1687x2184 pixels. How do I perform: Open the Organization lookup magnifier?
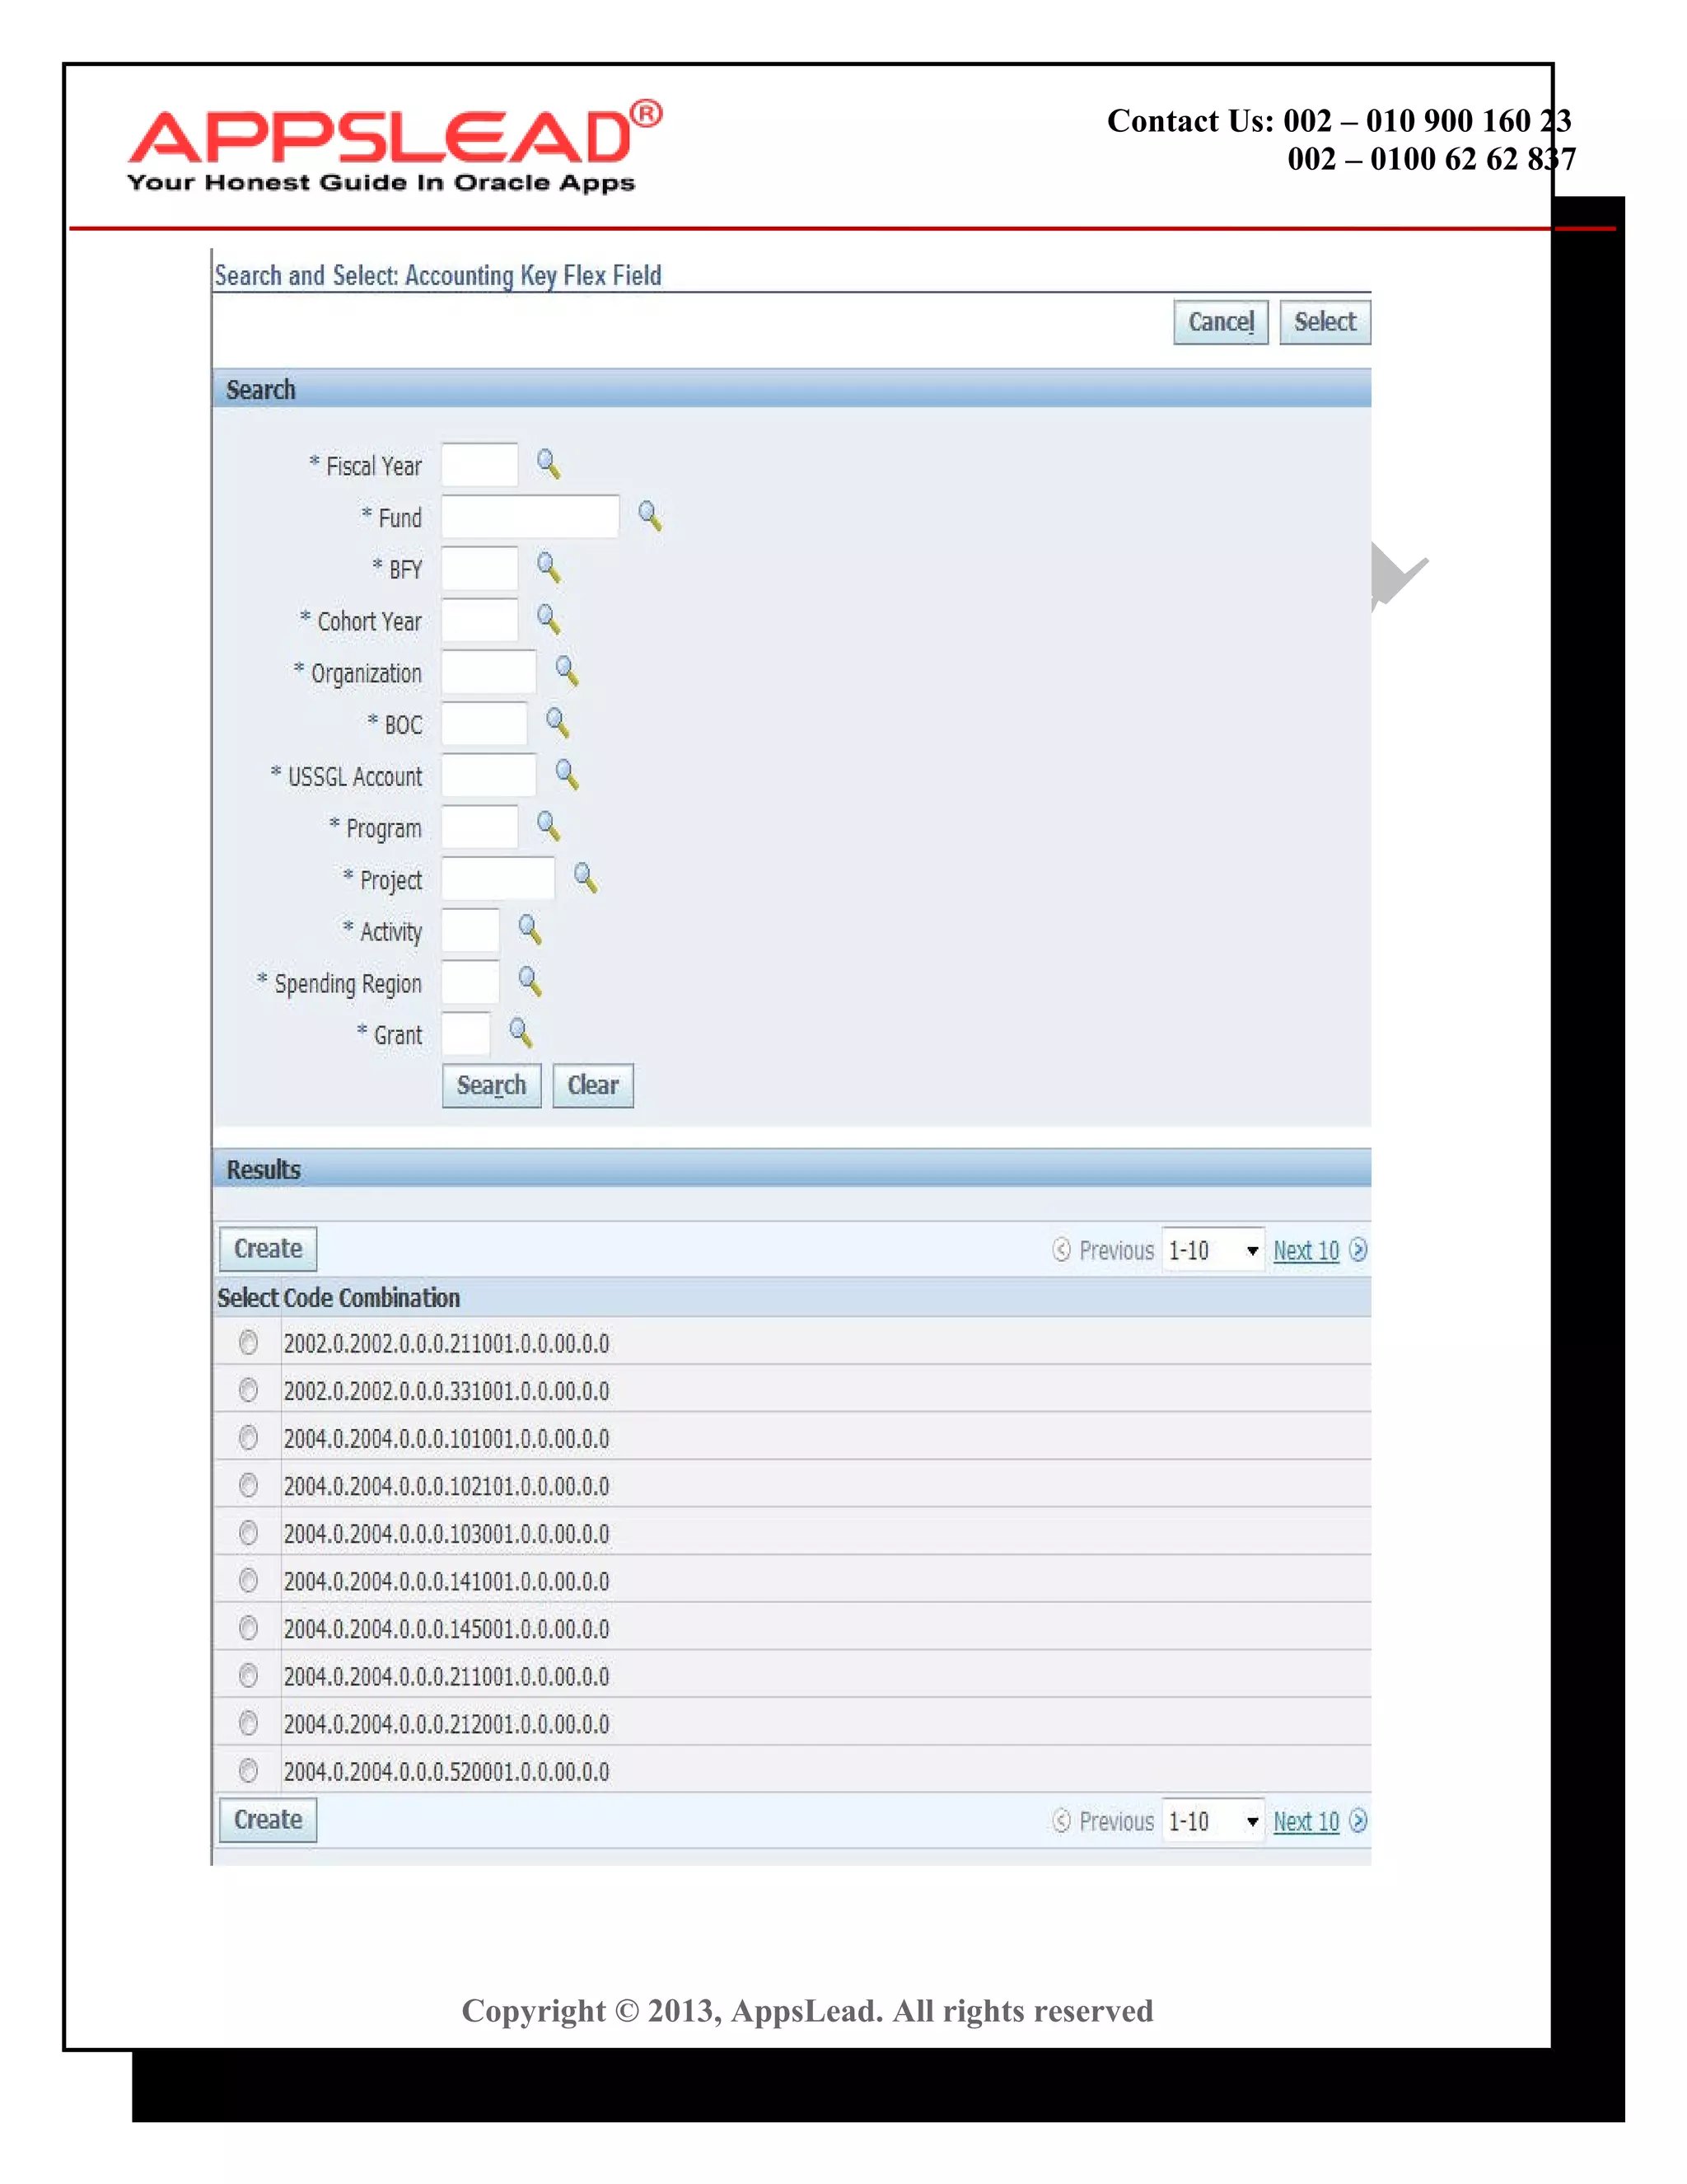(x=567, y=671)
